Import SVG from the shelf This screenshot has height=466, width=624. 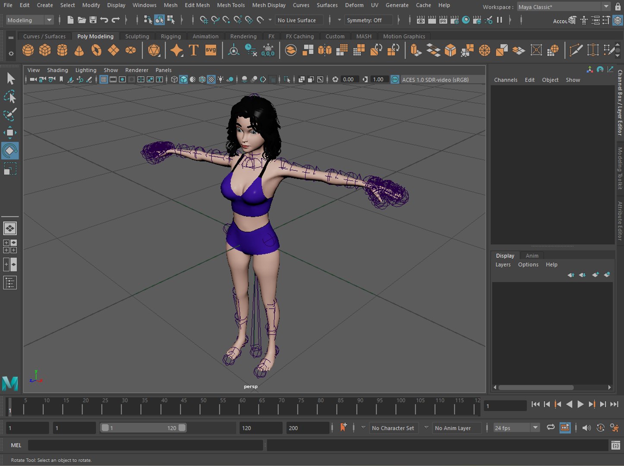tap(211, 50)
